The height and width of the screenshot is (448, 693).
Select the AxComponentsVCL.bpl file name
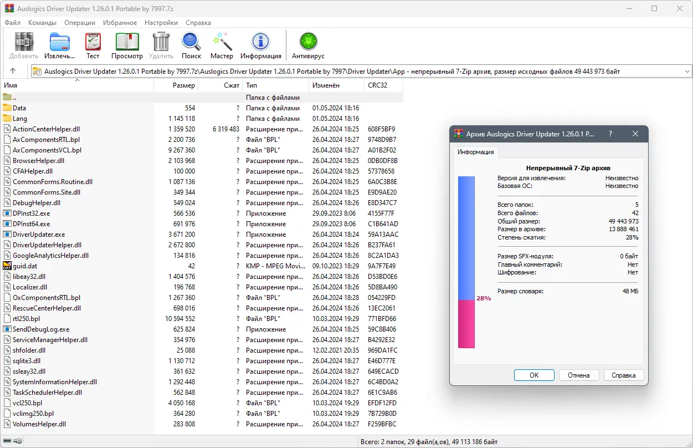point(47,150)
